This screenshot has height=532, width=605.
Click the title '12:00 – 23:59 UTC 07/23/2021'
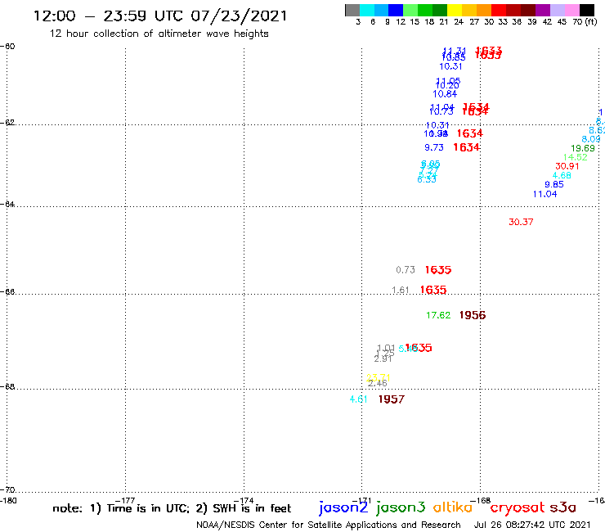pyautogui.click(x=160, y=16)
